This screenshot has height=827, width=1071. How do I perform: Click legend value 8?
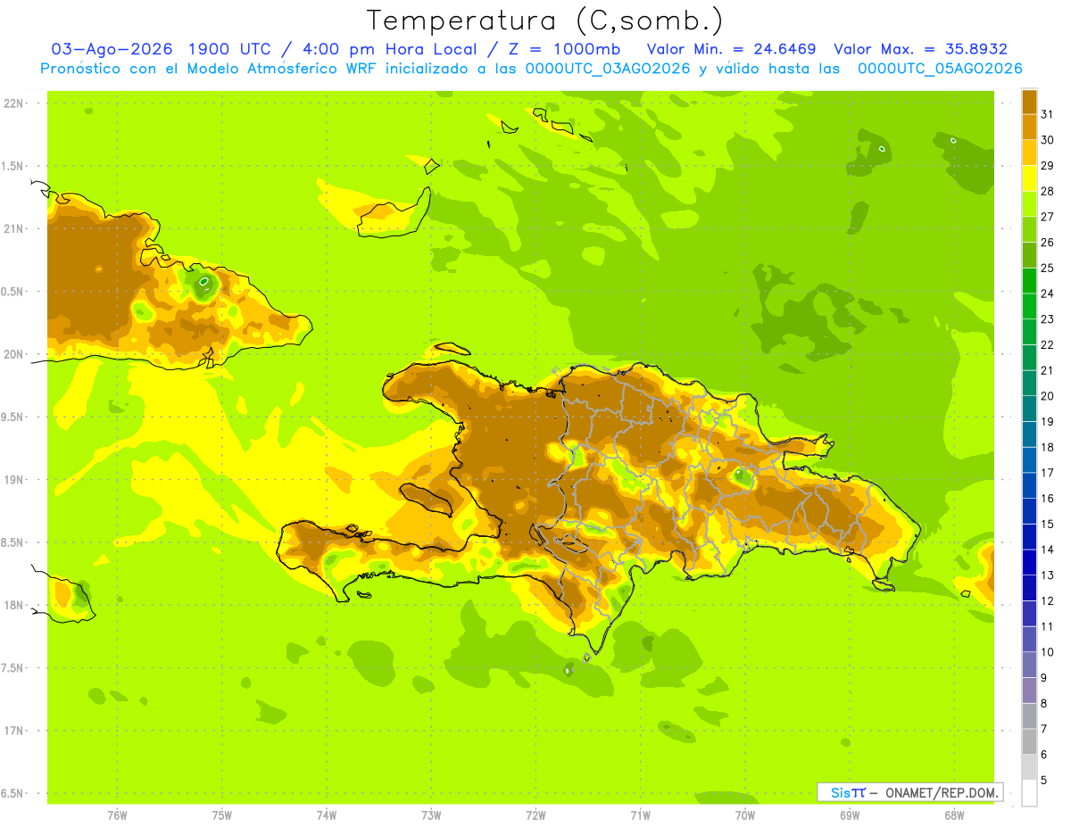(1044, 703)
